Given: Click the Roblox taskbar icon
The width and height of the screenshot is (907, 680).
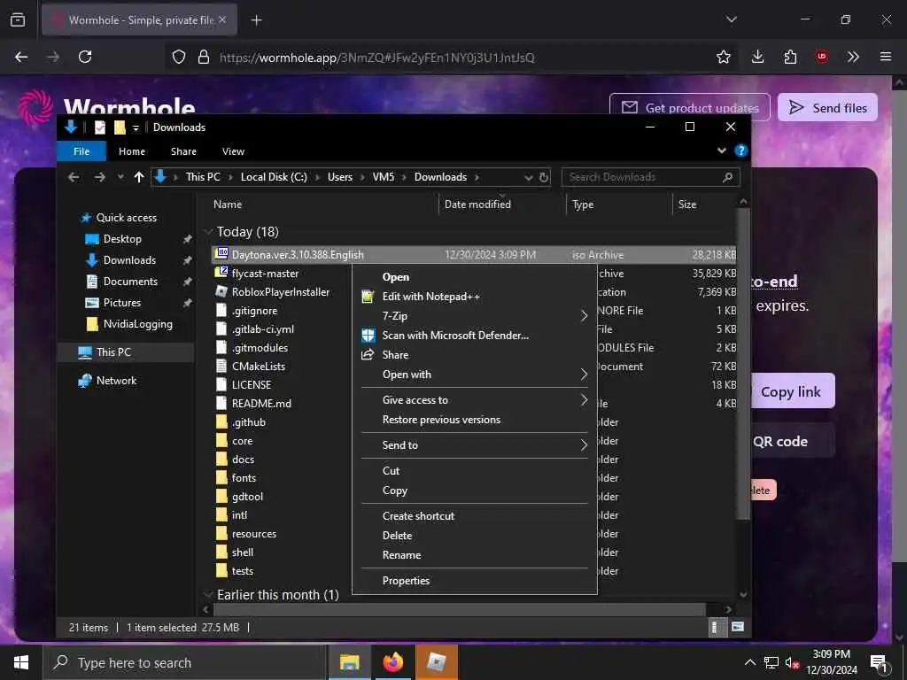Looking at the screenshot, I should point(436,662).
